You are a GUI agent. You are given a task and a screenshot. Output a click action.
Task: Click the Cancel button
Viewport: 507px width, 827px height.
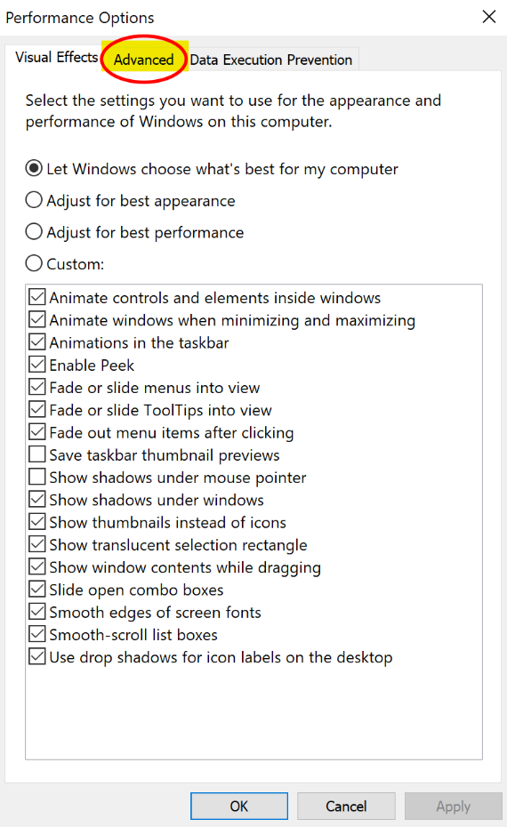[x=346, y=806]
